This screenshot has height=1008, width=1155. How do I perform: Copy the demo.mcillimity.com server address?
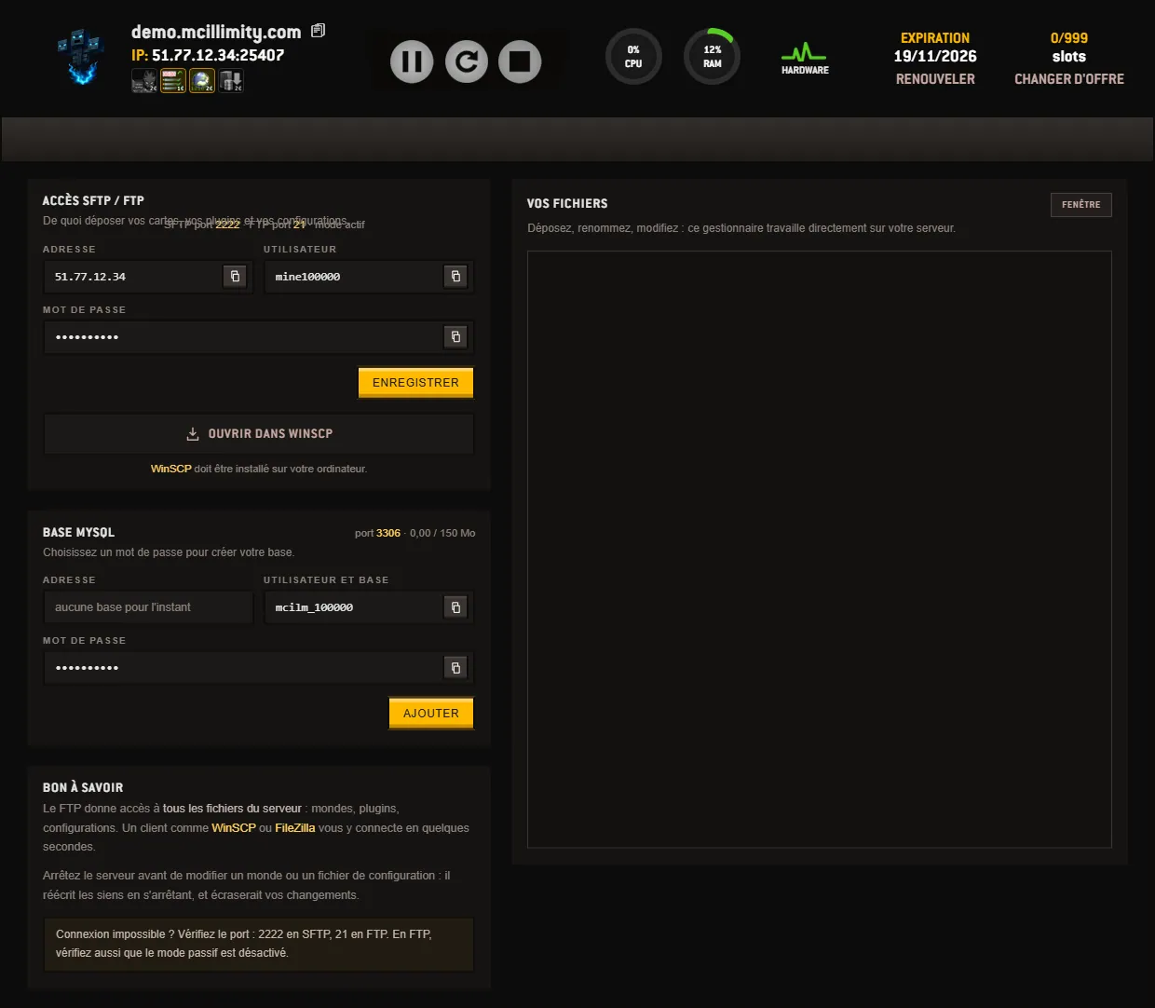319,31
